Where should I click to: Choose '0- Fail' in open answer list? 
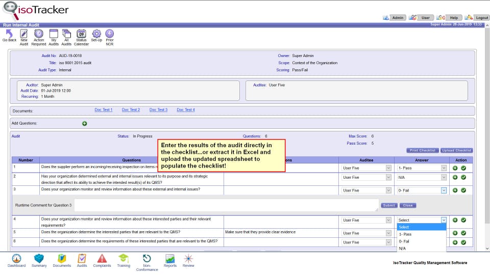pyautogui.click(x=422, y=241)
